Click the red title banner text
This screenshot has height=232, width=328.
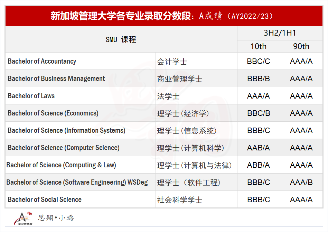[x=162, y=16]
